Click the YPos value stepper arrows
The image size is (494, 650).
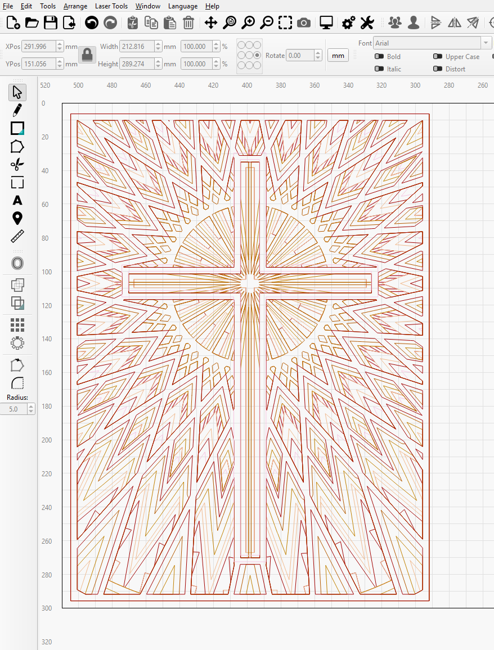click(60, 64)
